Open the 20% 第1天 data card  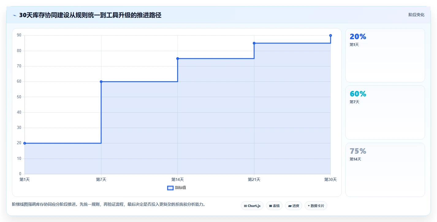(x=385, y=55)
